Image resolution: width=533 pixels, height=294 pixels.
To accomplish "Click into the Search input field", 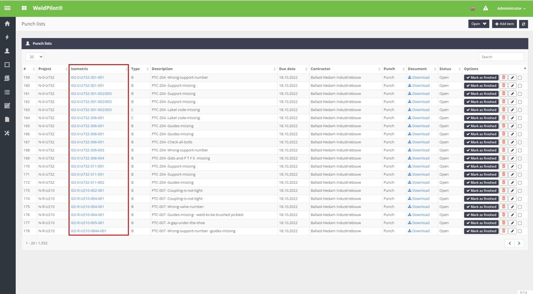I will click(501, 57).
